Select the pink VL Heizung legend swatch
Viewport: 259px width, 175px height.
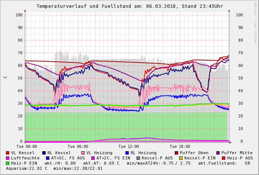coord(83,153)
